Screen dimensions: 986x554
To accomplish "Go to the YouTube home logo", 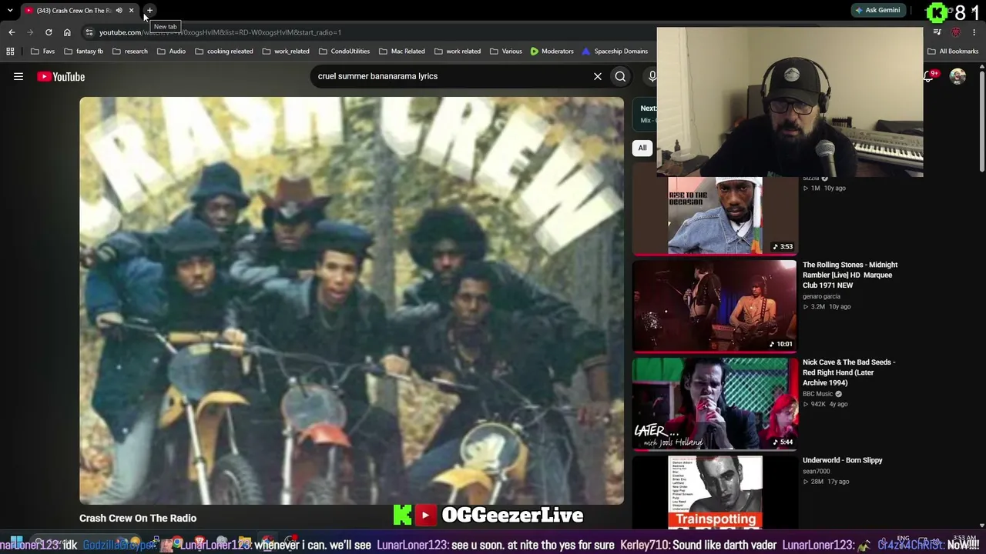I will tap(61, 76).
